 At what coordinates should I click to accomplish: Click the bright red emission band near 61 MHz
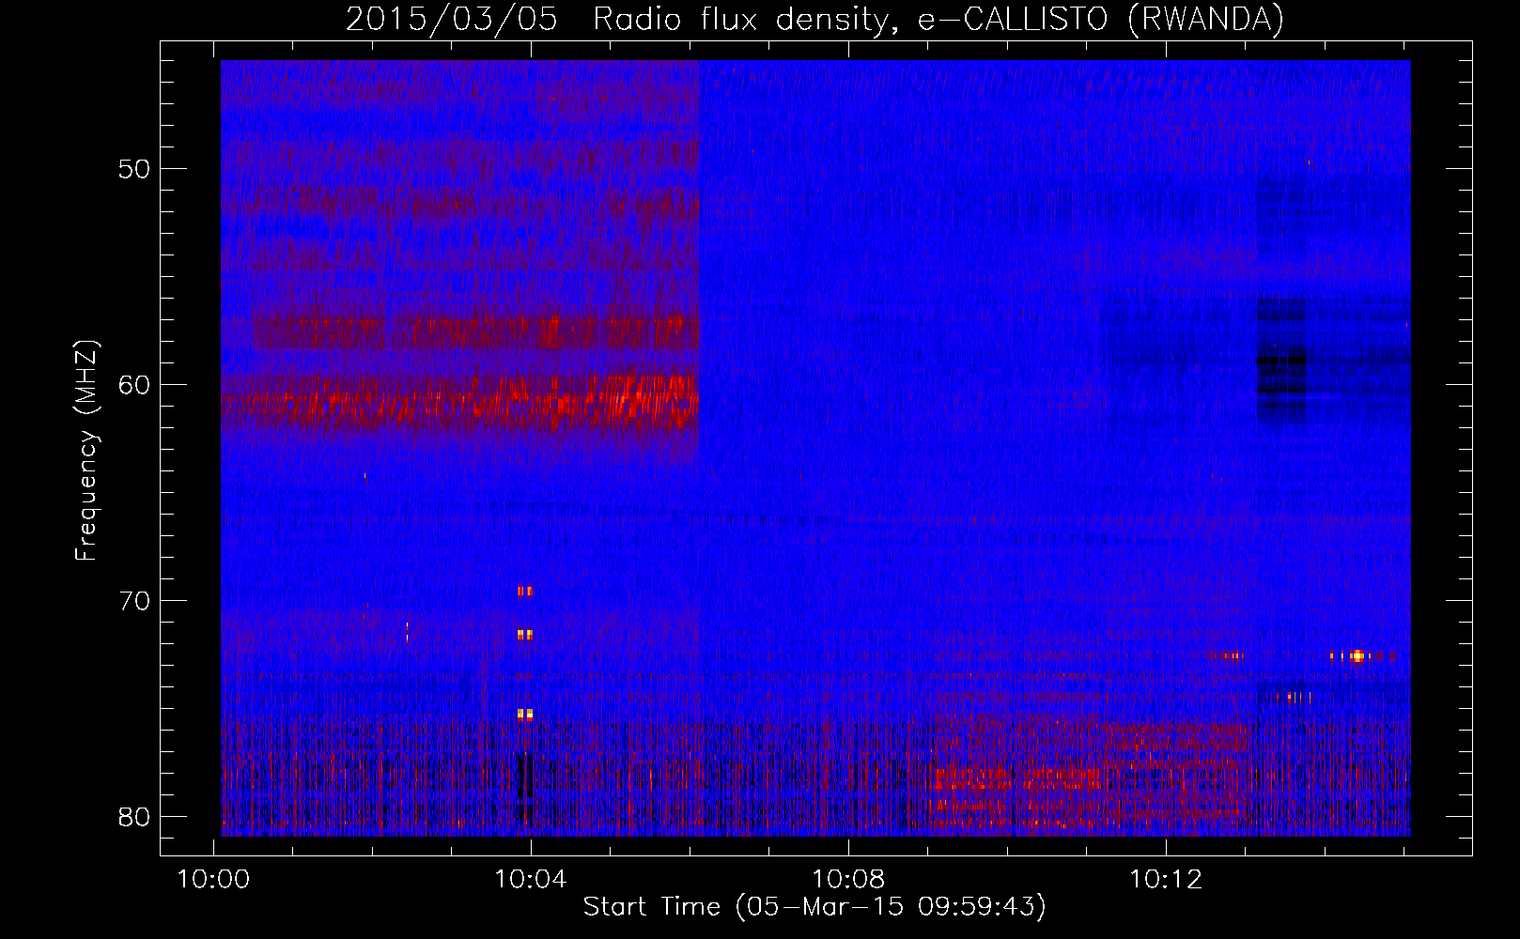click(x=460, y=402)
